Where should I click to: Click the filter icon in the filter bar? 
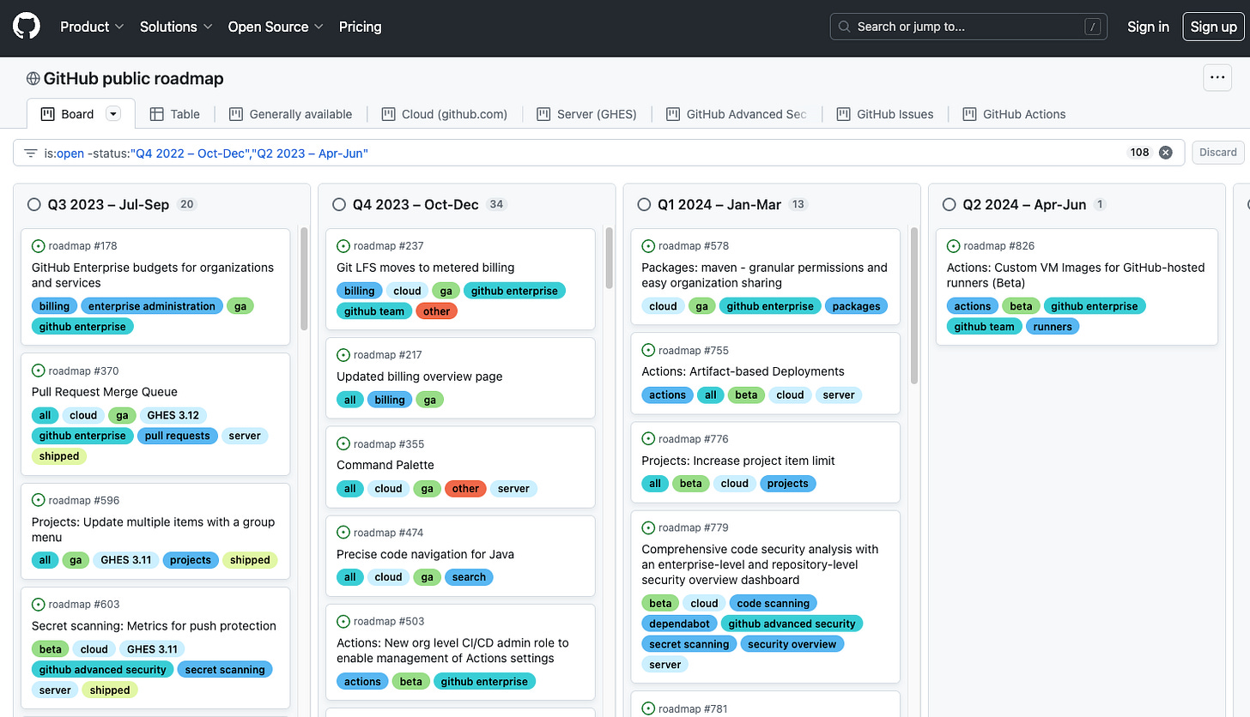click(31, 153)
